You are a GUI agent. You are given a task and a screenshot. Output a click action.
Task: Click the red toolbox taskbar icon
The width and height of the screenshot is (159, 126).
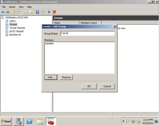coord(51,122)
